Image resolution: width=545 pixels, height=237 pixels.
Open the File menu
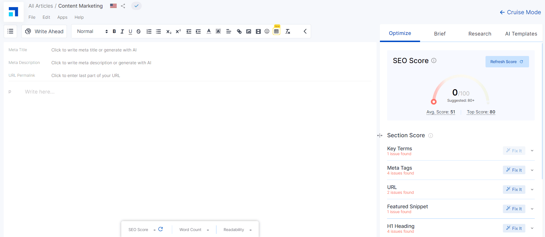point(32,17)
